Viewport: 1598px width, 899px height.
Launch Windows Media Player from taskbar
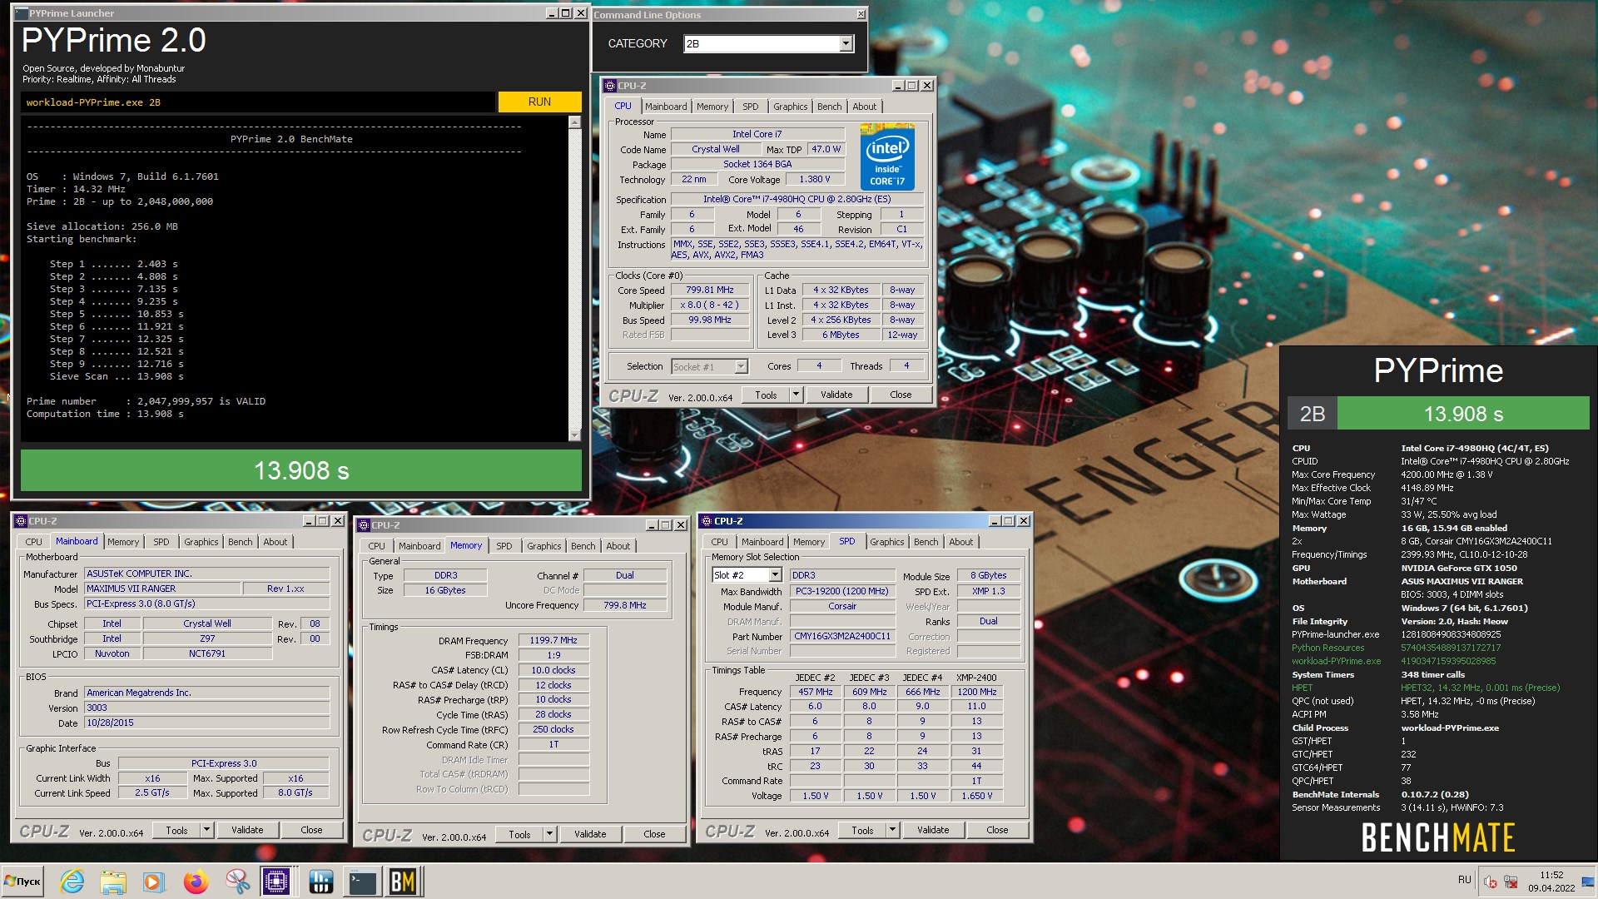click(x=153, y=881)
